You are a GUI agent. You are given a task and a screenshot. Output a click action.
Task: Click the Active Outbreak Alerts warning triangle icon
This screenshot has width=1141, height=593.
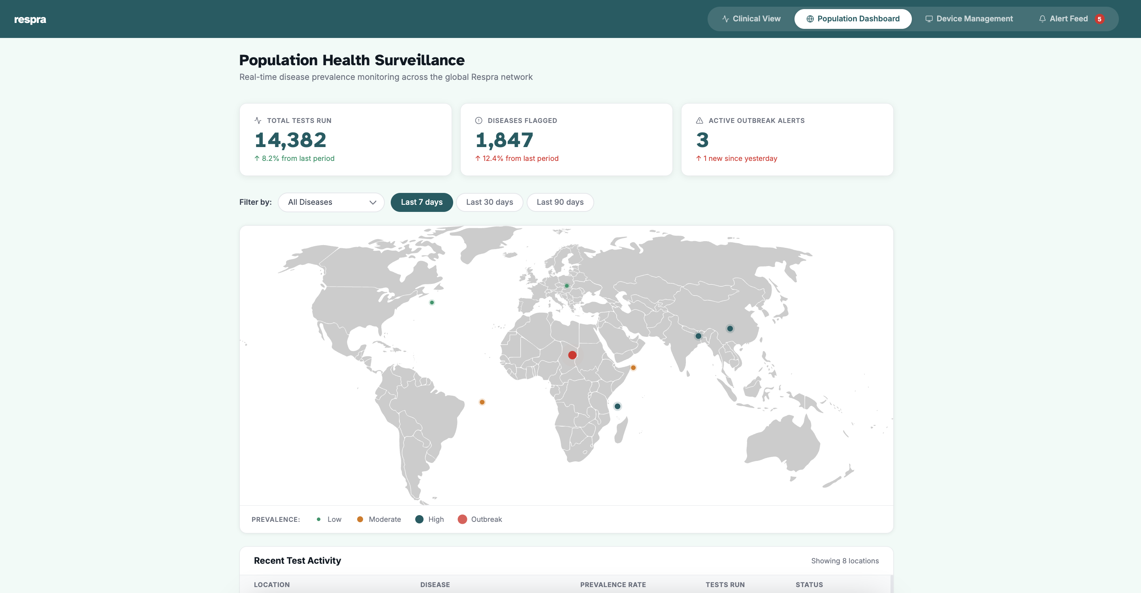click(699, 121)
